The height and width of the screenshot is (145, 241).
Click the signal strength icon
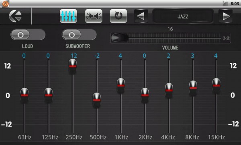[x=225, y=4]
